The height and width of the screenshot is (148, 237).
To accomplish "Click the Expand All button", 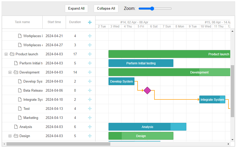I will [76, 9].
